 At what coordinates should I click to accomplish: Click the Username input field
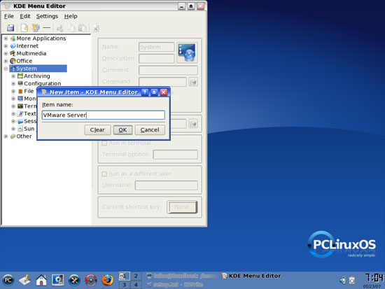(x=166, y=185)
